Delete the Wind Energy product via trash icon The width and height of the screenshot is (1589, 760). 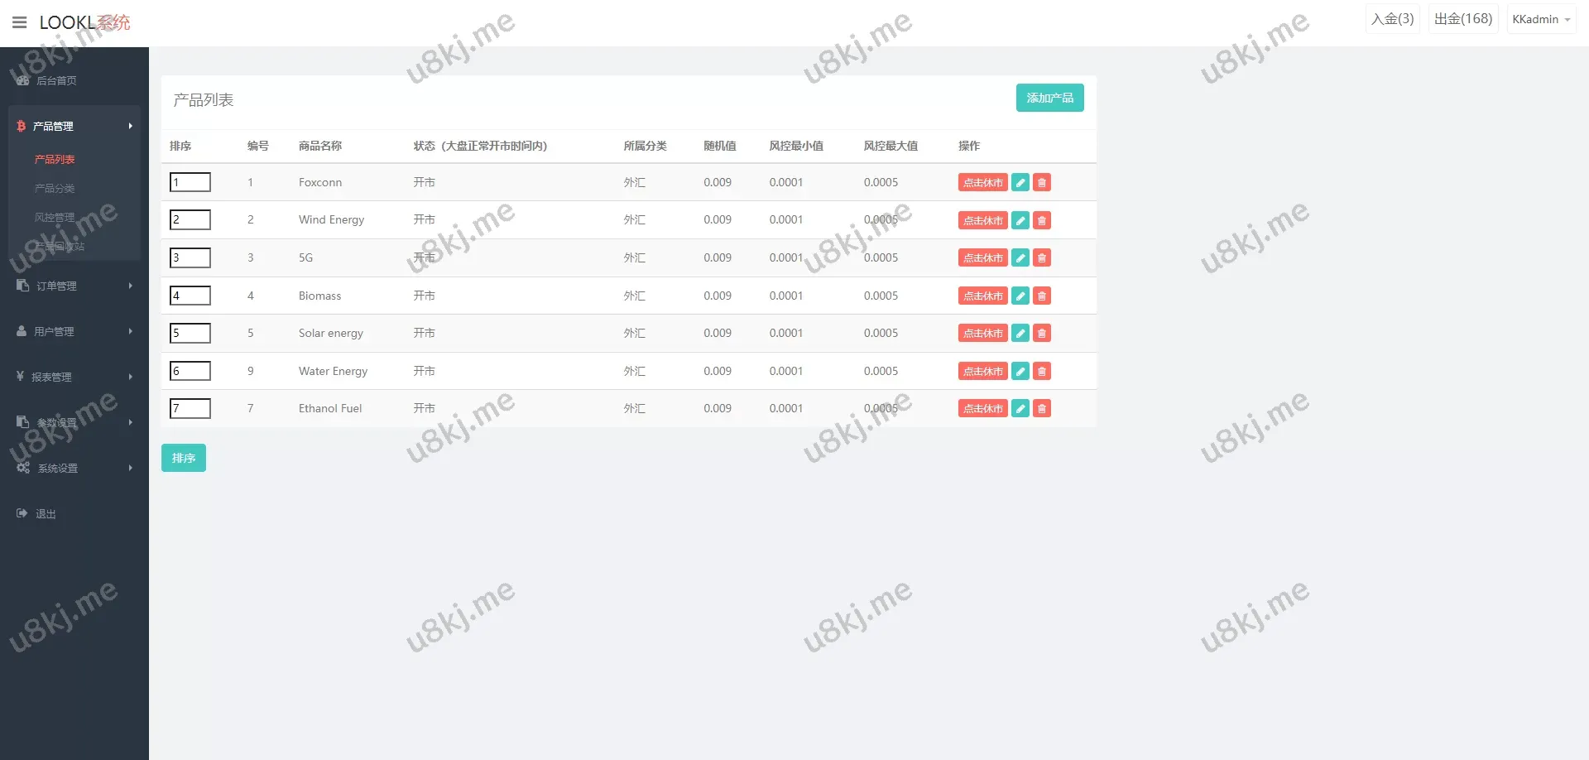coord(1042,220)
